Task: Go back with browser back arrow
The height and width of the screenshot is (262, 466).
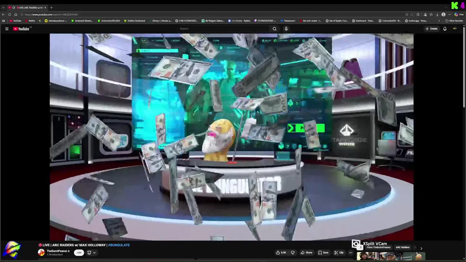Action: 3,15
